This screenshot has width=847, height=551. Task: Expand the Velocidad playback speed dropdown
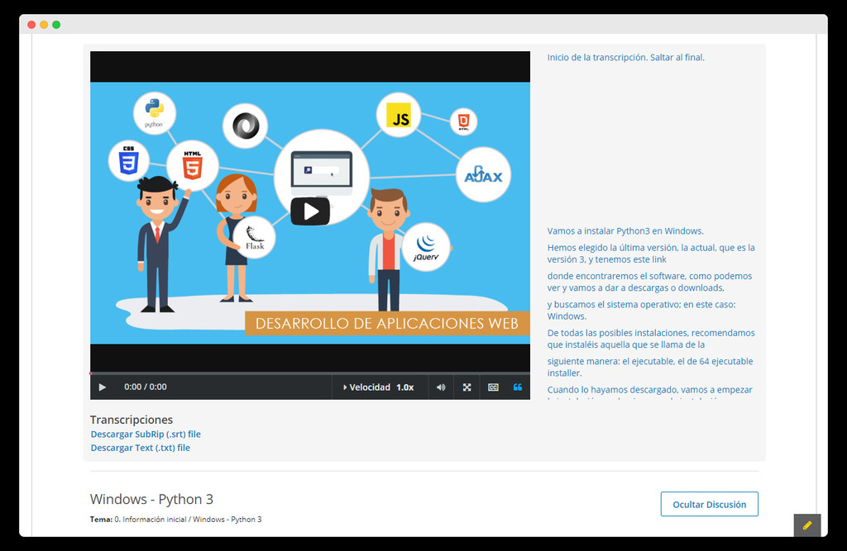coord(380,387)
